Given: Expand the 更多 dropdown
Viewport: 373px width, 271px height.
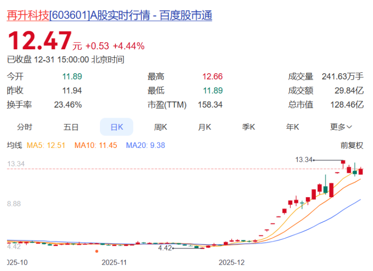Looking at the screenshot, I should coord(341,127).
